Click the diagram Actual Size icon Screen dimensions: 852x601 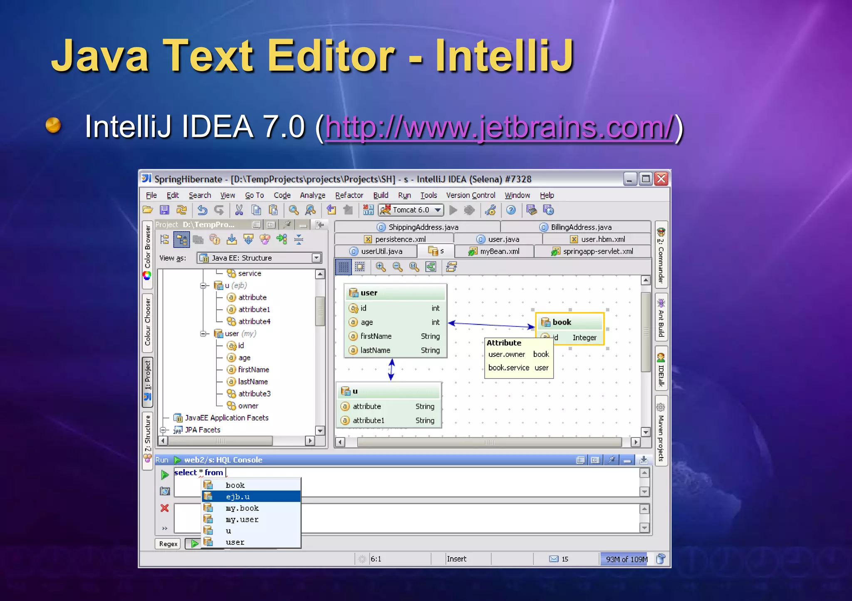pos(414,267)
